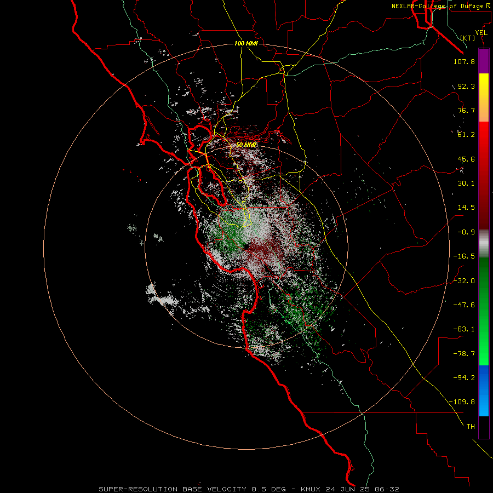Click the TH threshold legend label

[471, 426]
